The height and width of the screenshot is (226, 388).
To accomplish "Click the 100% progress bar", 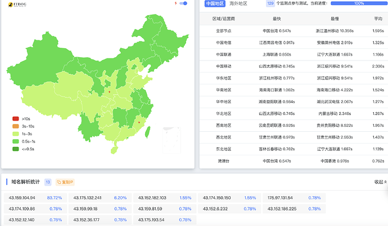I will coord(359,3).
